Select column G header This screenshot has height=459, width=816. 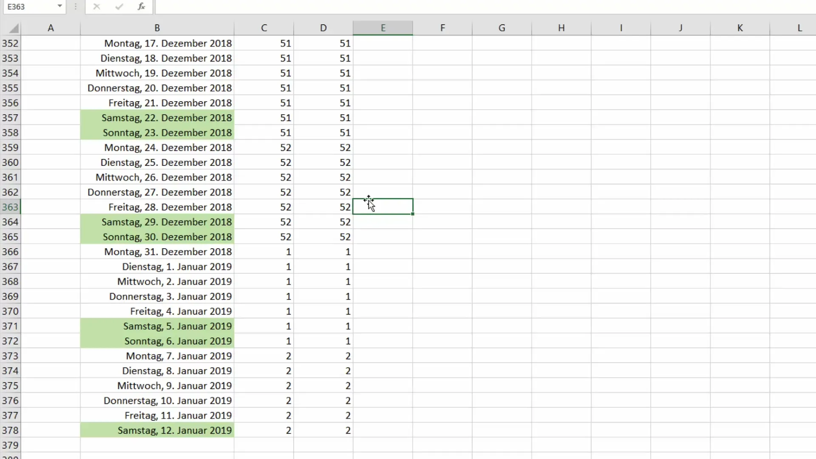click(502, 28)
